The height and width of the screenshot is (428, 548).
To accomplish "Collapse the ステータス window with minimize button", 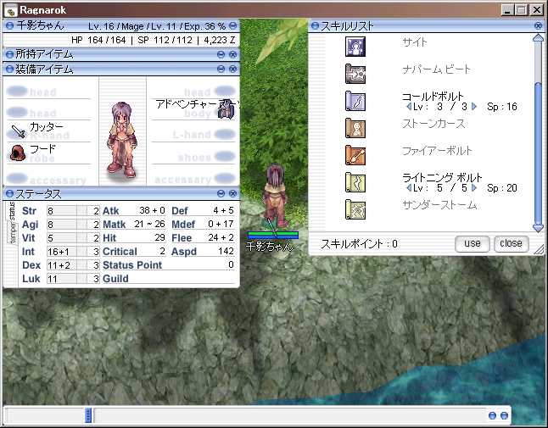I will pyautogui.click(x=221, y=193).
